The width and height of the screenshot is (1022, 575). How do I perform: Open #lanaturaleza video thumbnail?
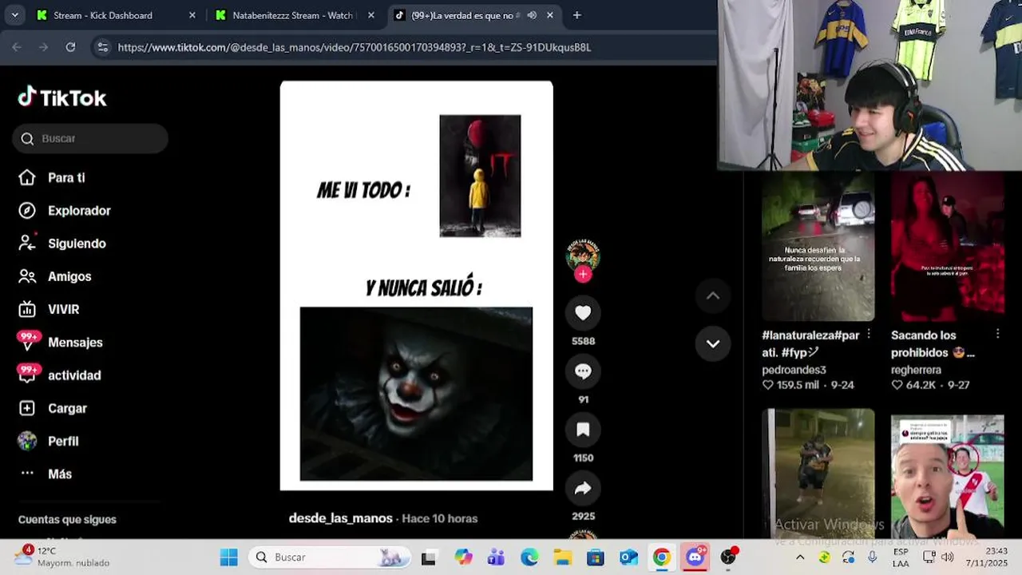818,246
